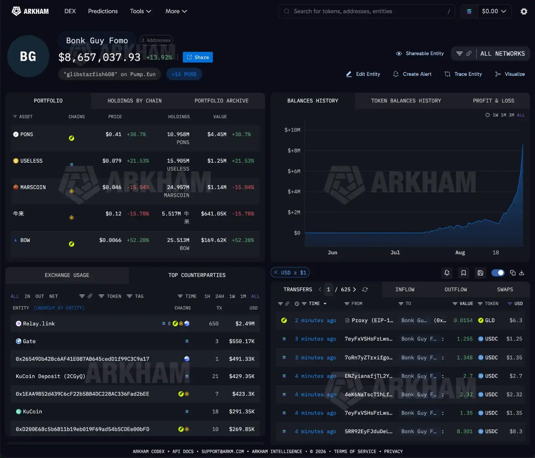Screen dimensions: 535x458
Task: Open API DOCS in the footer
Action: coord(183,451)
